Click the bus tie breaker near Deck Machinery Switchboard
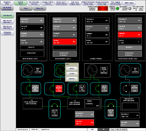 55,105
